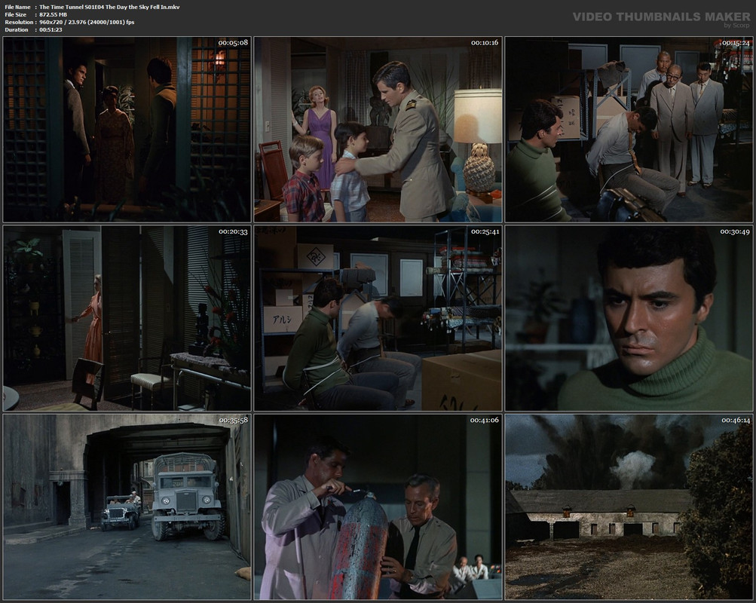Image resolution: width=756 pixels, height=603 pixels.
Task: Open the thumbnail timestamped 00:05:08
Action: point(127,129)
